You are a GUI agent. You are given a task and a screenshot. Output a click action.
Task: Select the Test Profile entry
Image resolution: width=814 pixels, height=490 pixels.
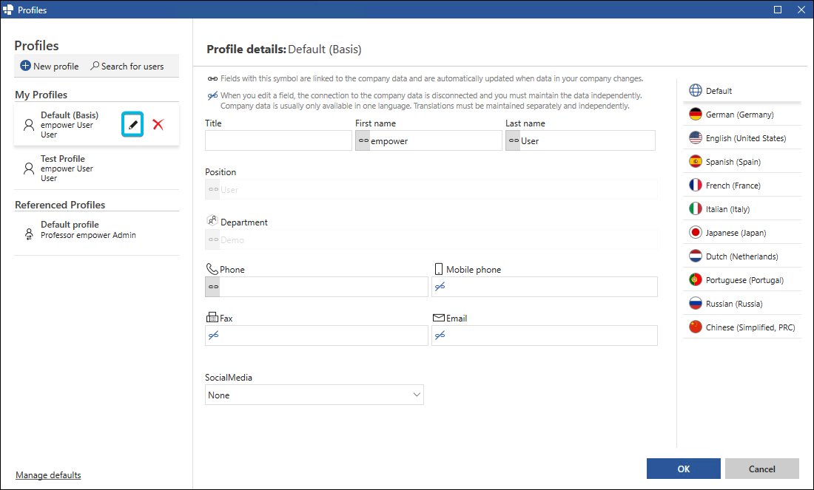[x=96, y=169]
